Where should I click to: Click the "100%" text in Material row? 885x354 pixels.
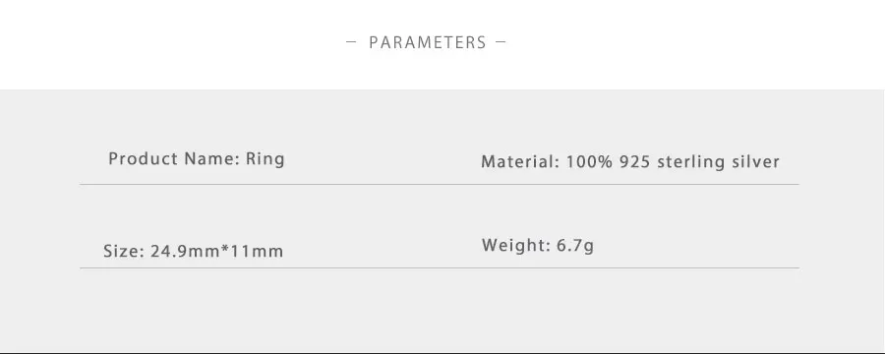click(x=589, y=162)
